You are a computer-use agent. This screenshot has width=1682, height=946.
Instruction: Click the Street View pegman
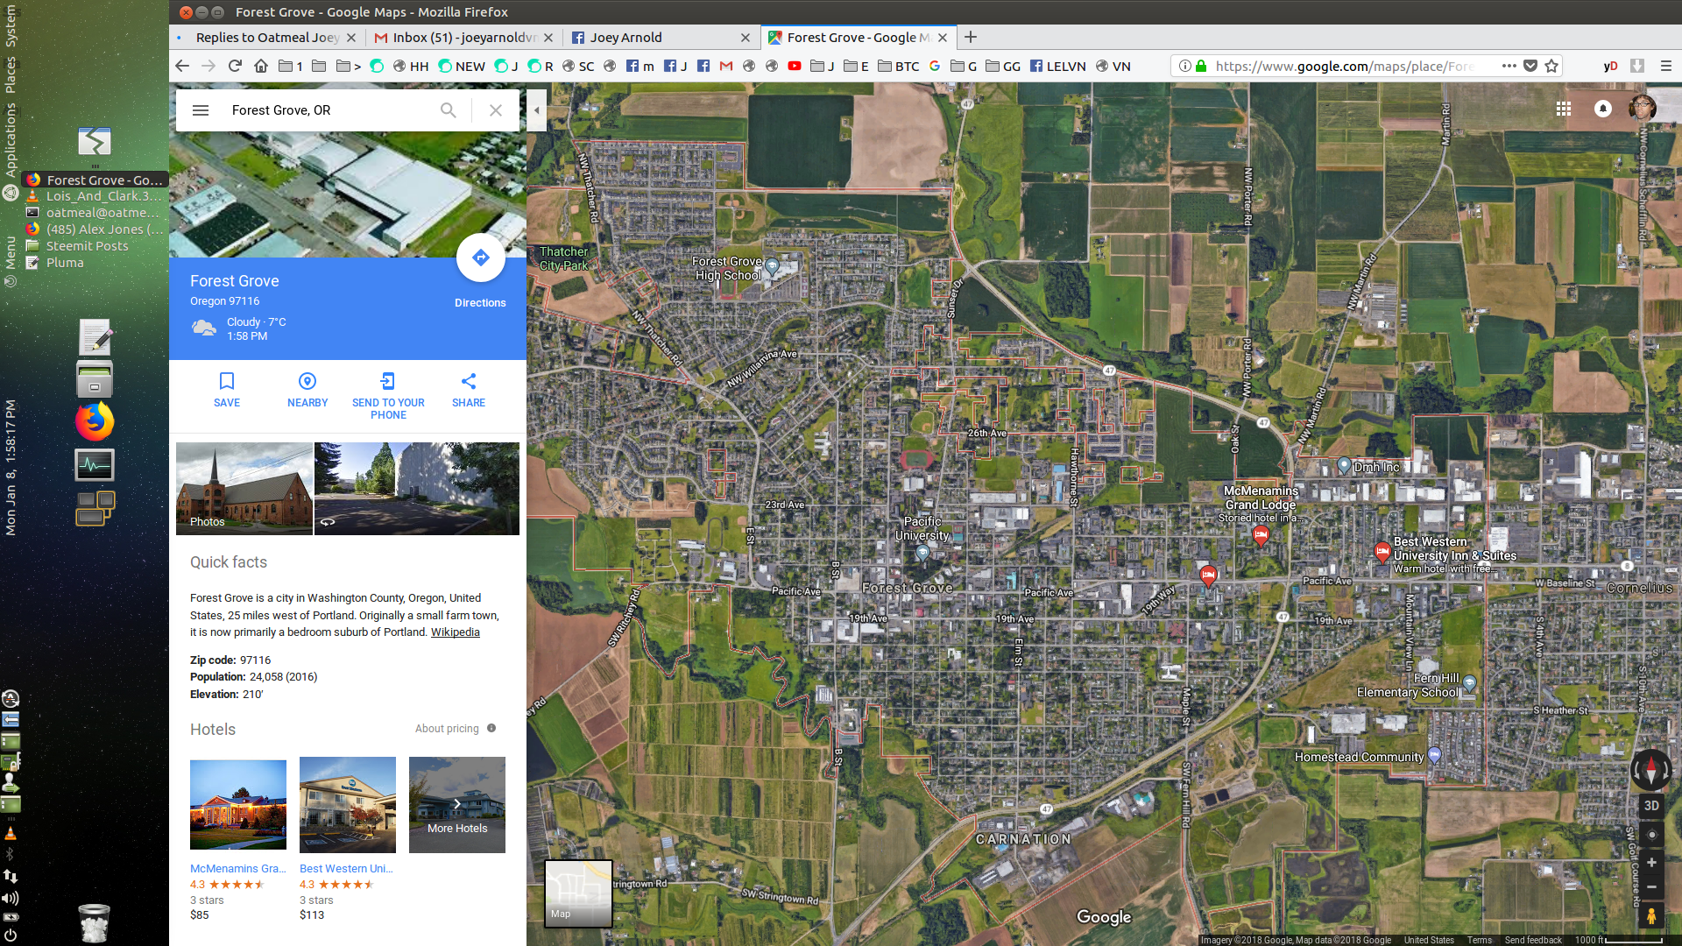1651,916
